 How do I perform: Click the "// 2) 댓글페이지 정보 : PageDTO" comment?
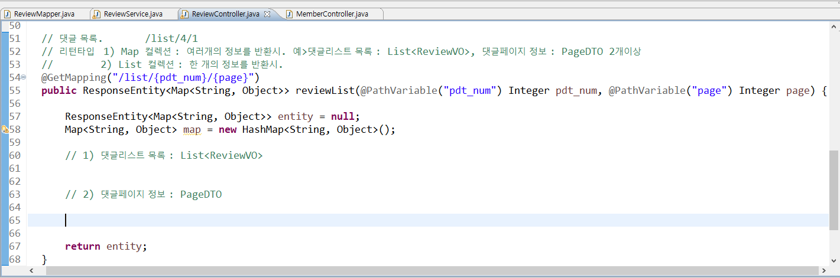[x=144, y=194]
